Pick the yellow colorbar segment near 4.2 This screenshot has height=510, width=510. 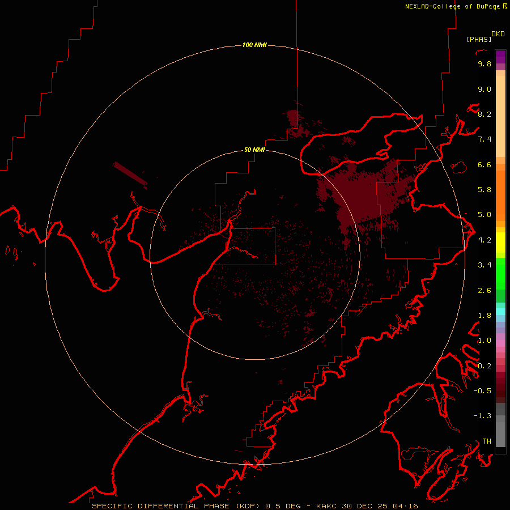coord(500,243)
